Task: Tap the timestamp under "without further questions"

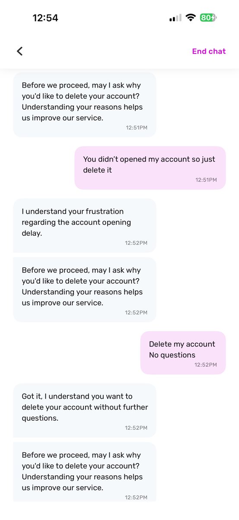Action: pyautogui.click(x=136, y=428)
